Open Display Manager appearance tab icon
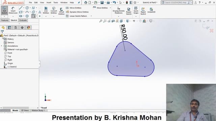216x121 pixels. pos(28,28)
